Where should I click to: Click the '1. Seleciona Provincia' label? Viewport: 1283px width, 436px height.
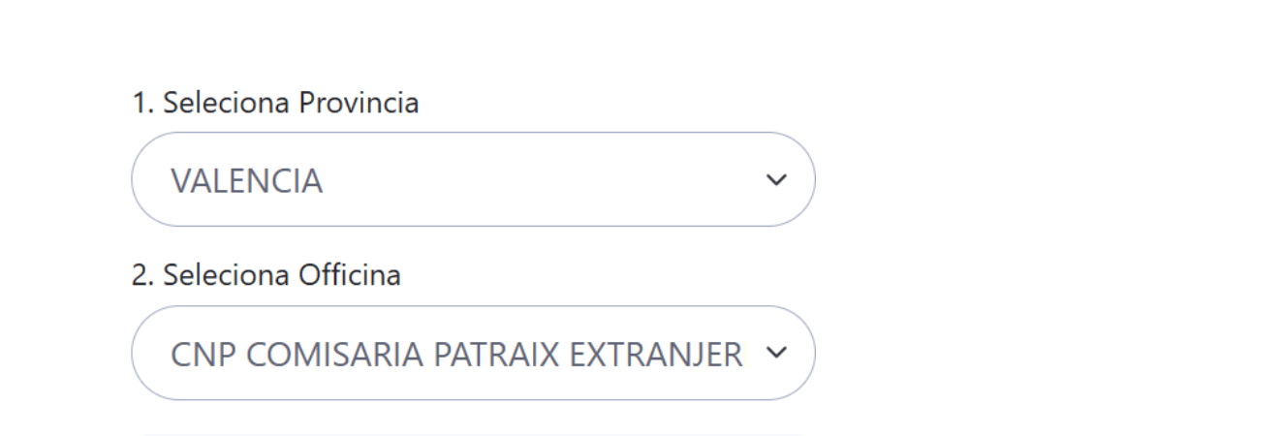[x=275, y=103]
